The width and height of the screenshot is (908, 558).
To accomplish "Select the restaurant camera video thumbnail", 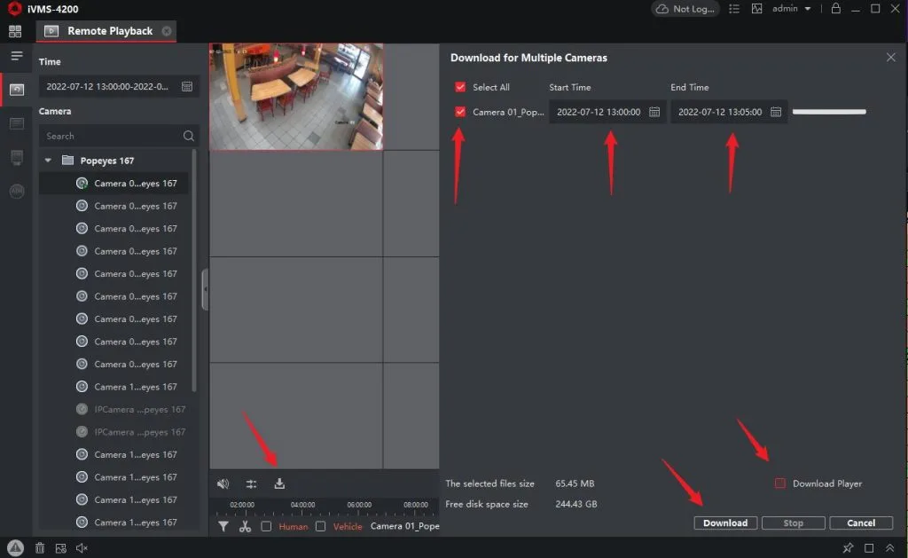I will (296, 97).
